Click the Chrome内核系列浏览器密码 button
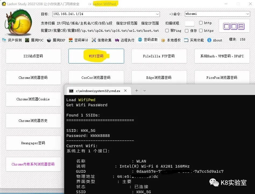 click(33, 164)
